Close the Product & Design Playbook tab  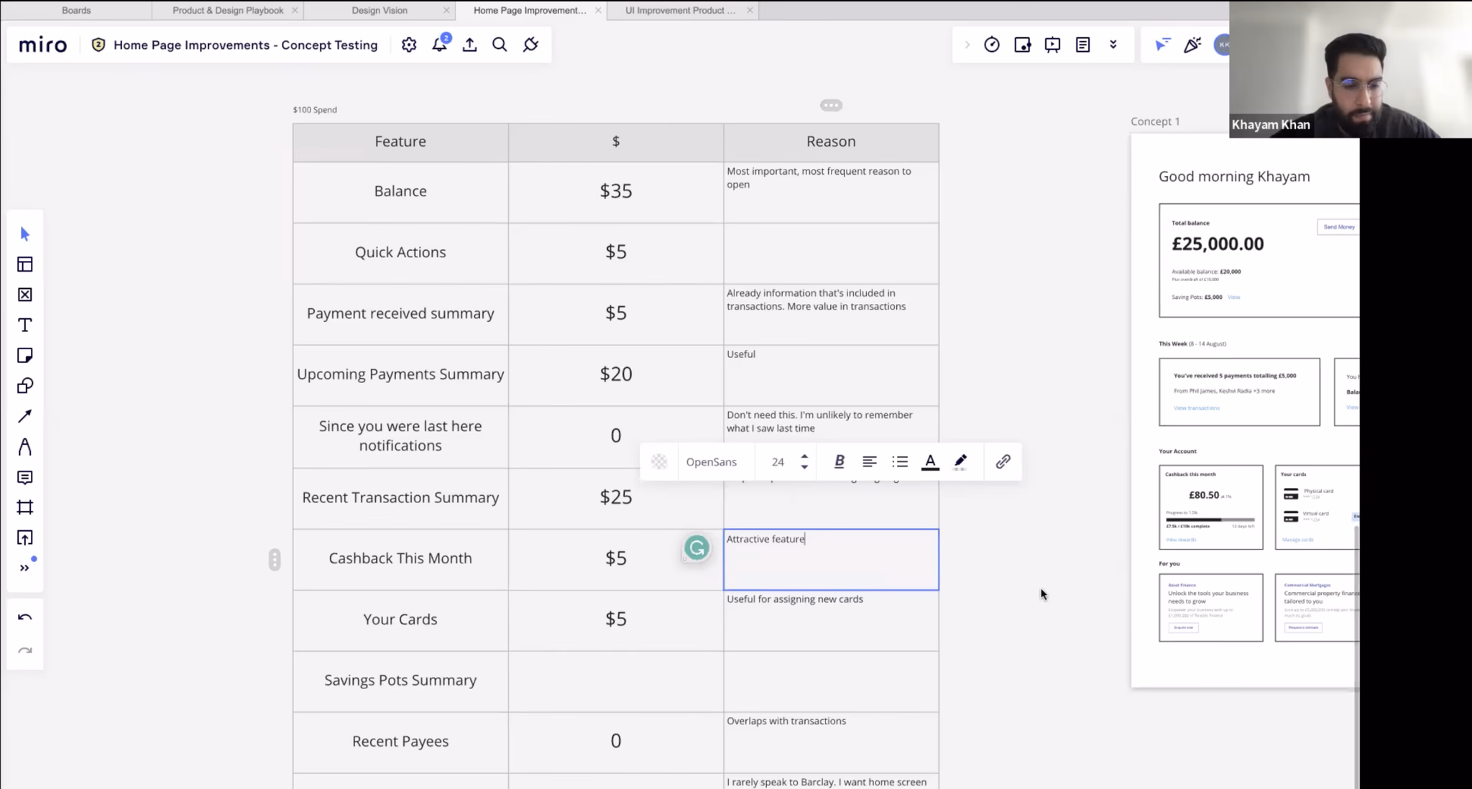(295, 10)
